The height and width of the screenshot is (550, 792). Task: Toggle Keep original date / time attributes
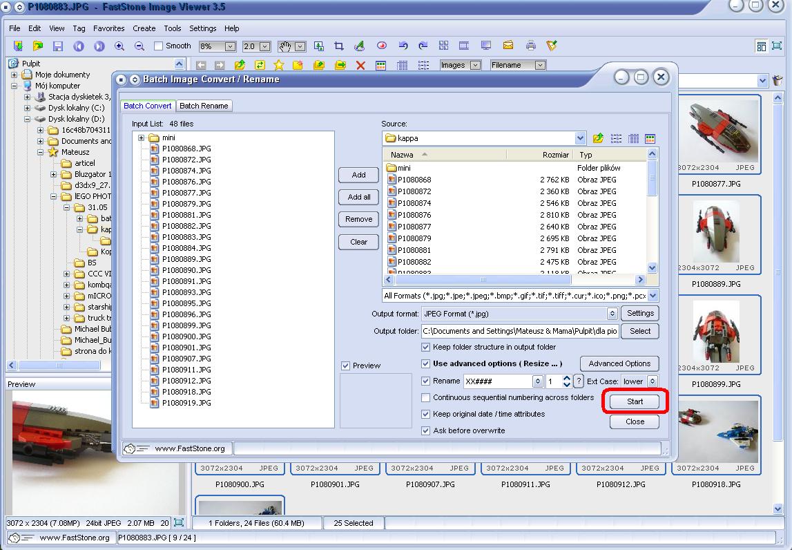tap(425, 414)
